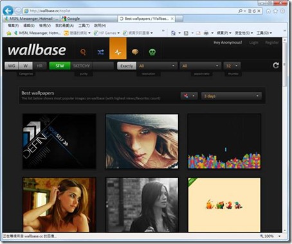Click the browser Forward arrow button

[x=18, y=11]
